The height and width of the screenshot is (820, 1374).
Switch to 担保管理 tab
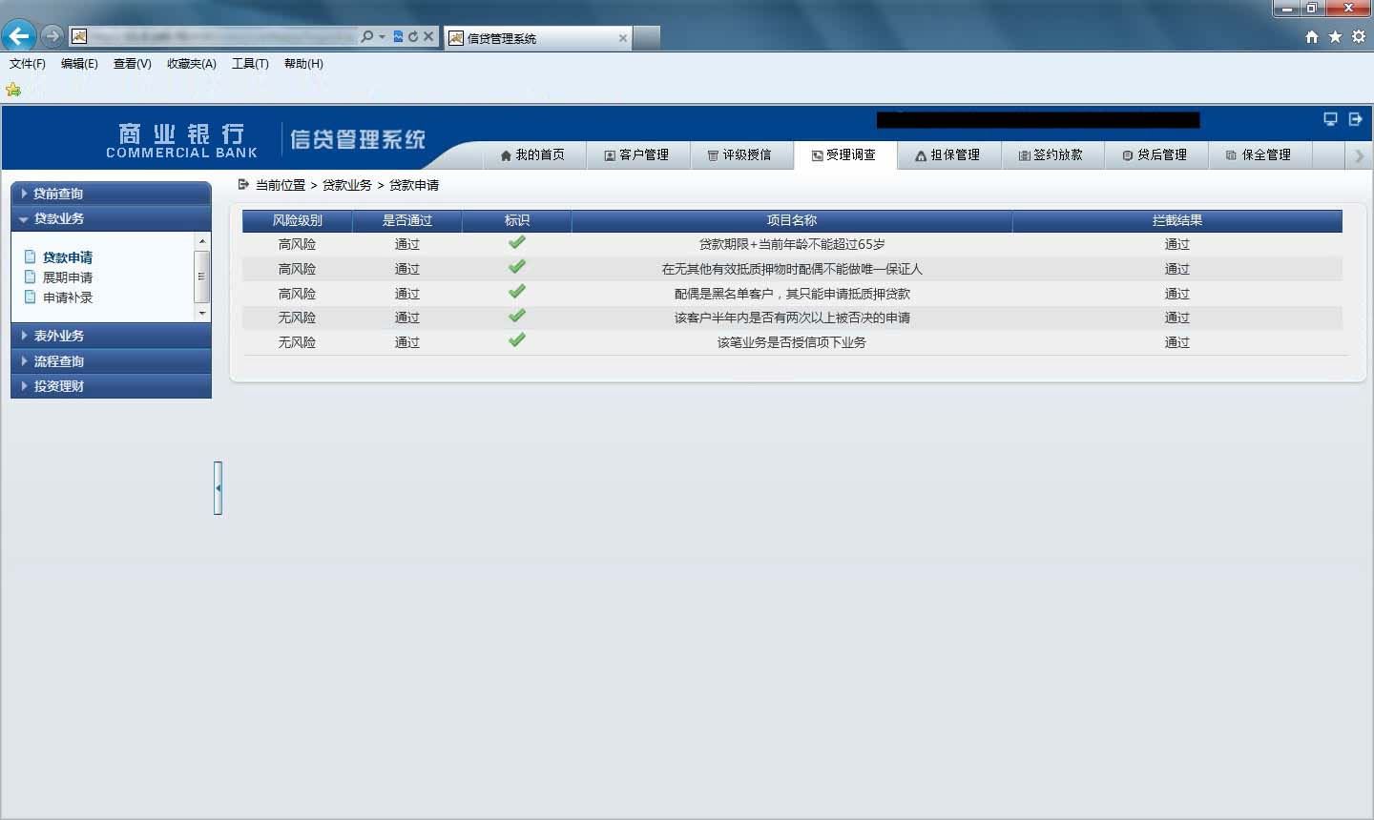pyautogui.click(x=948, y=155)
